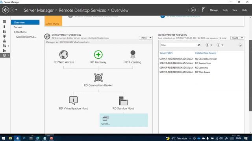Click the RD Connection Broker icon

click(98, 78)
